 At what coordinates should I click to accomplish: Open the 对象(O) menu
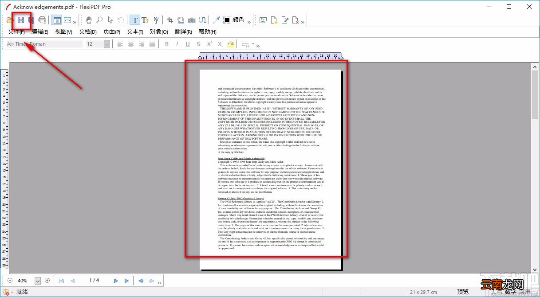coord(159,31)
